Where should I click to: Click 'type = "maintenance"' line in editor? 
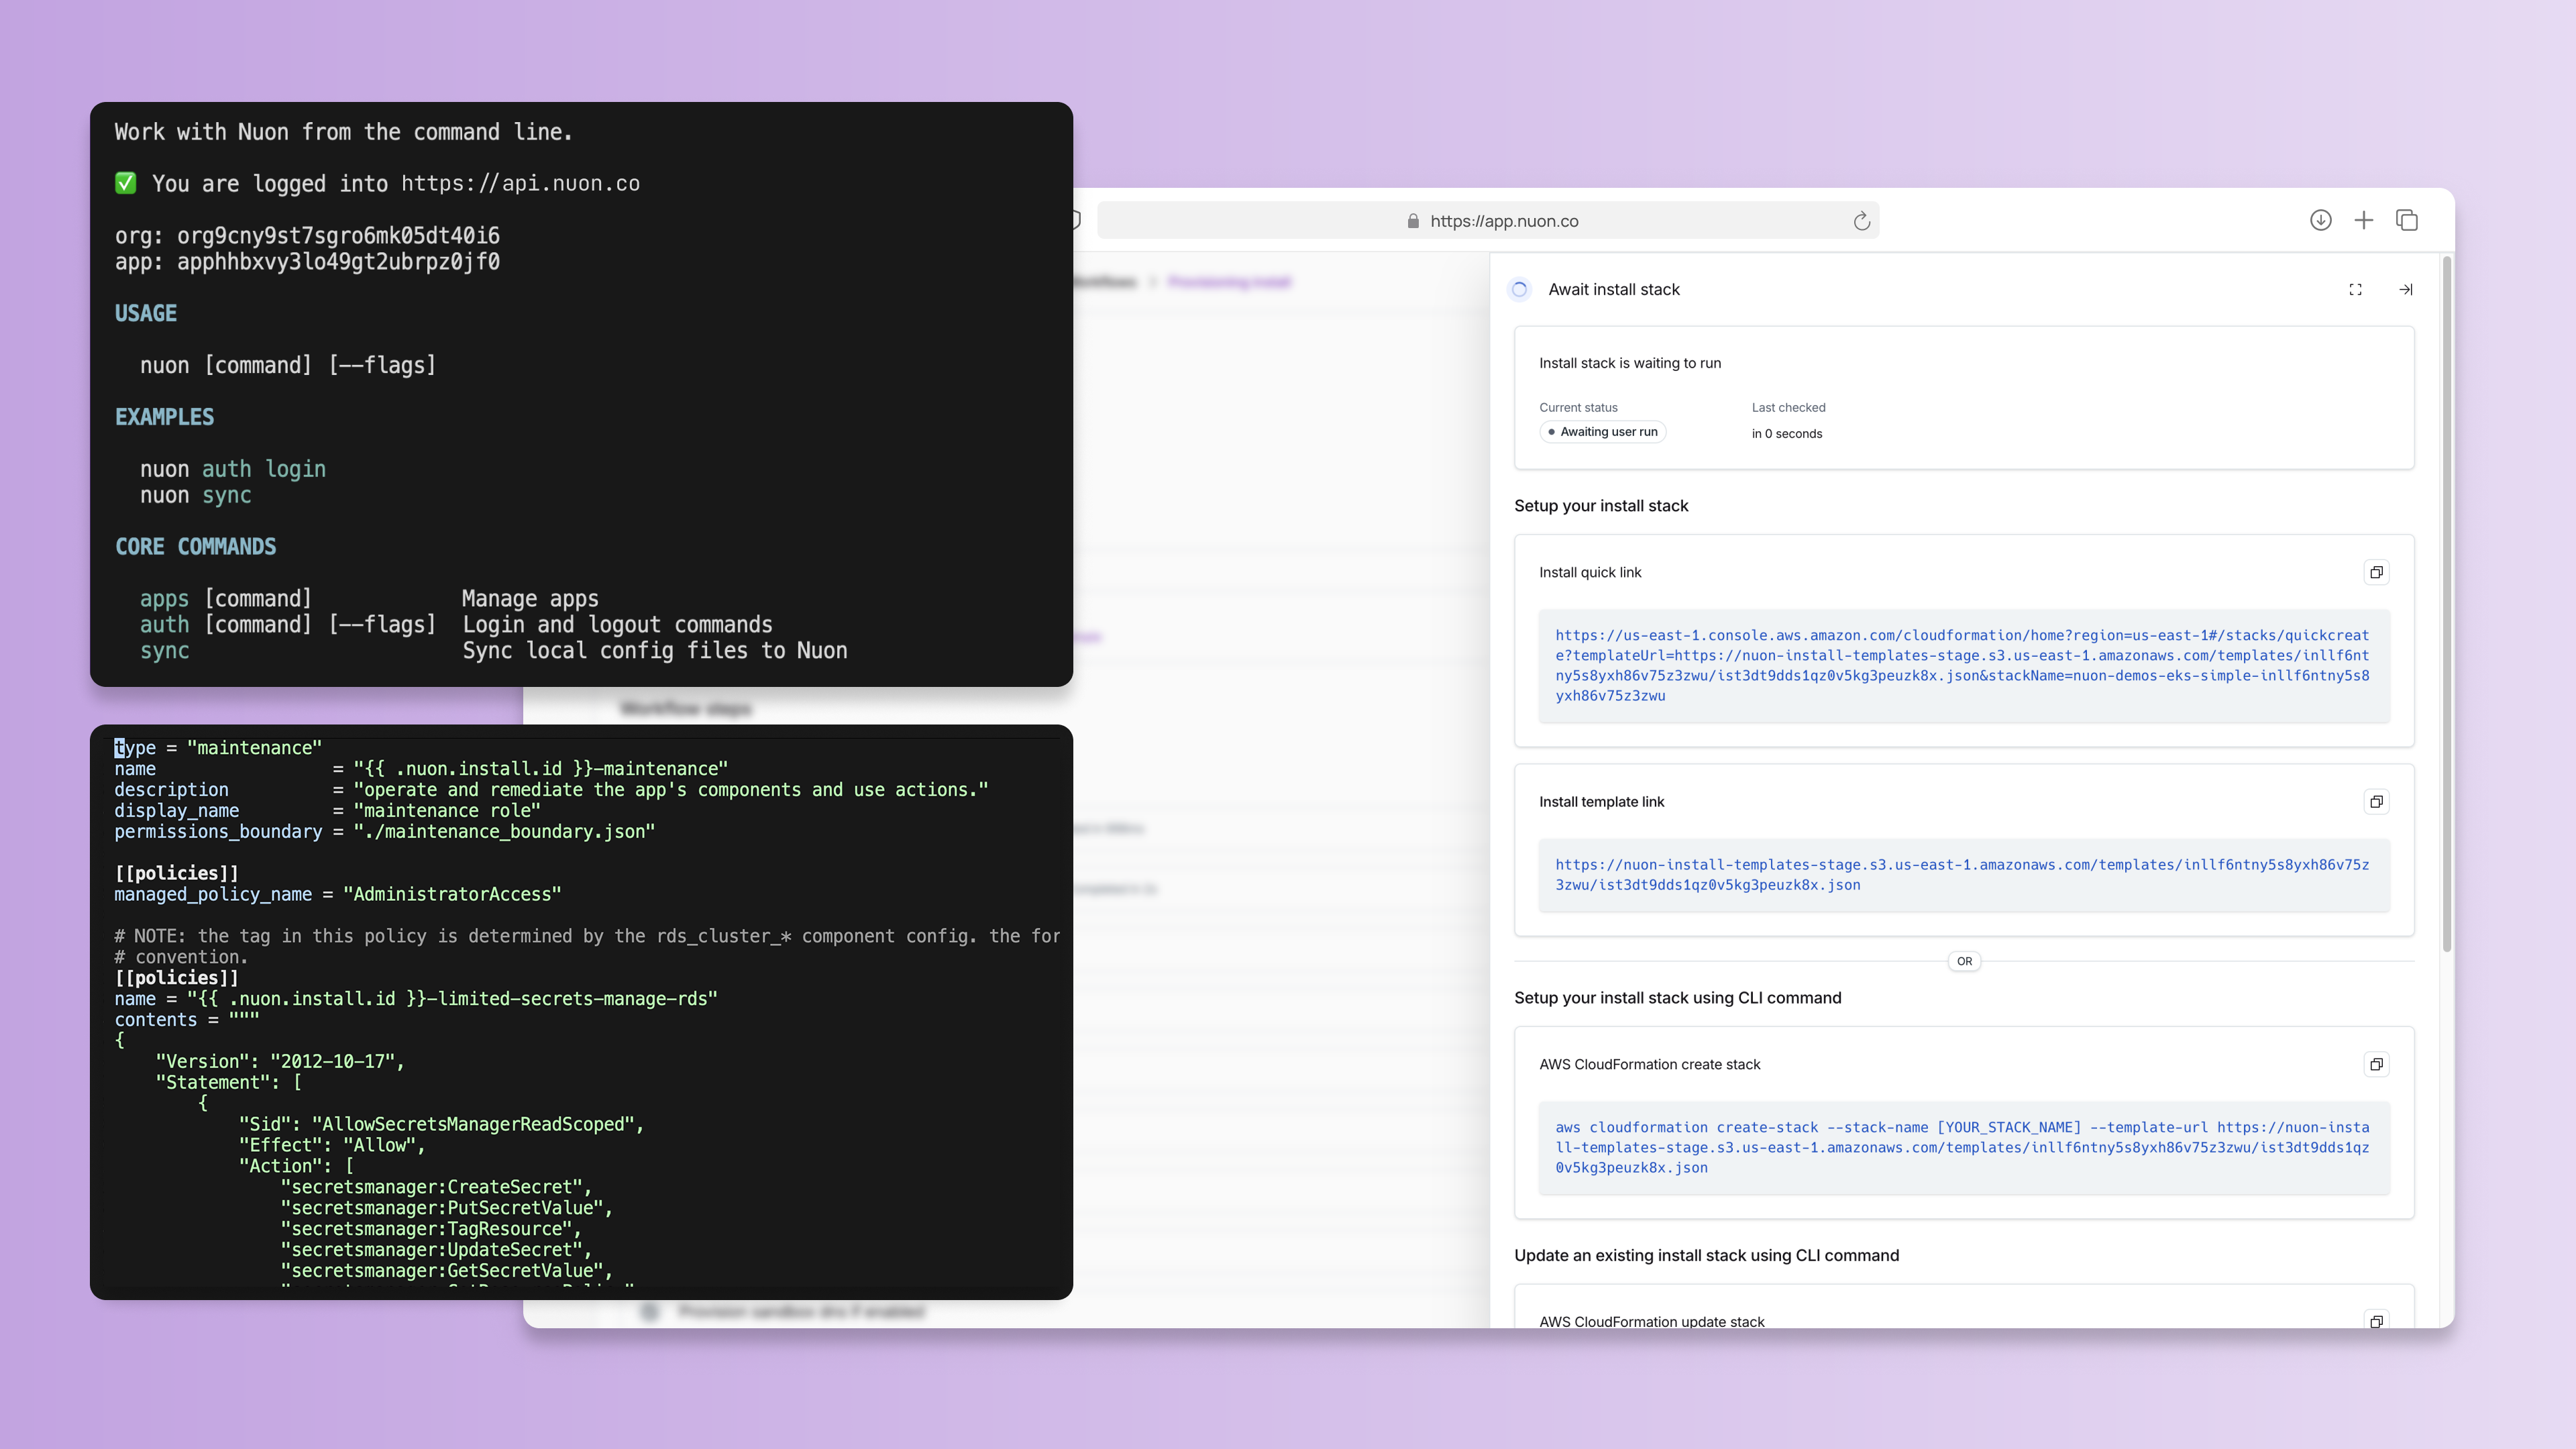tap(218, 748)
